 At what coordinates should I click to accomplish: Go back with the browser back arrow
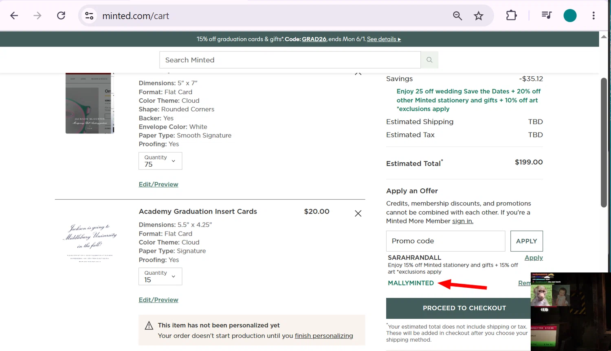[x=14, y=16]
